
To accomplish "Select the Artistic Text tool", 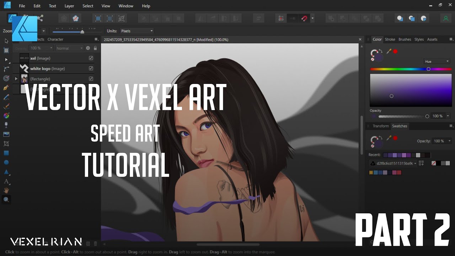I will point(6,181).
